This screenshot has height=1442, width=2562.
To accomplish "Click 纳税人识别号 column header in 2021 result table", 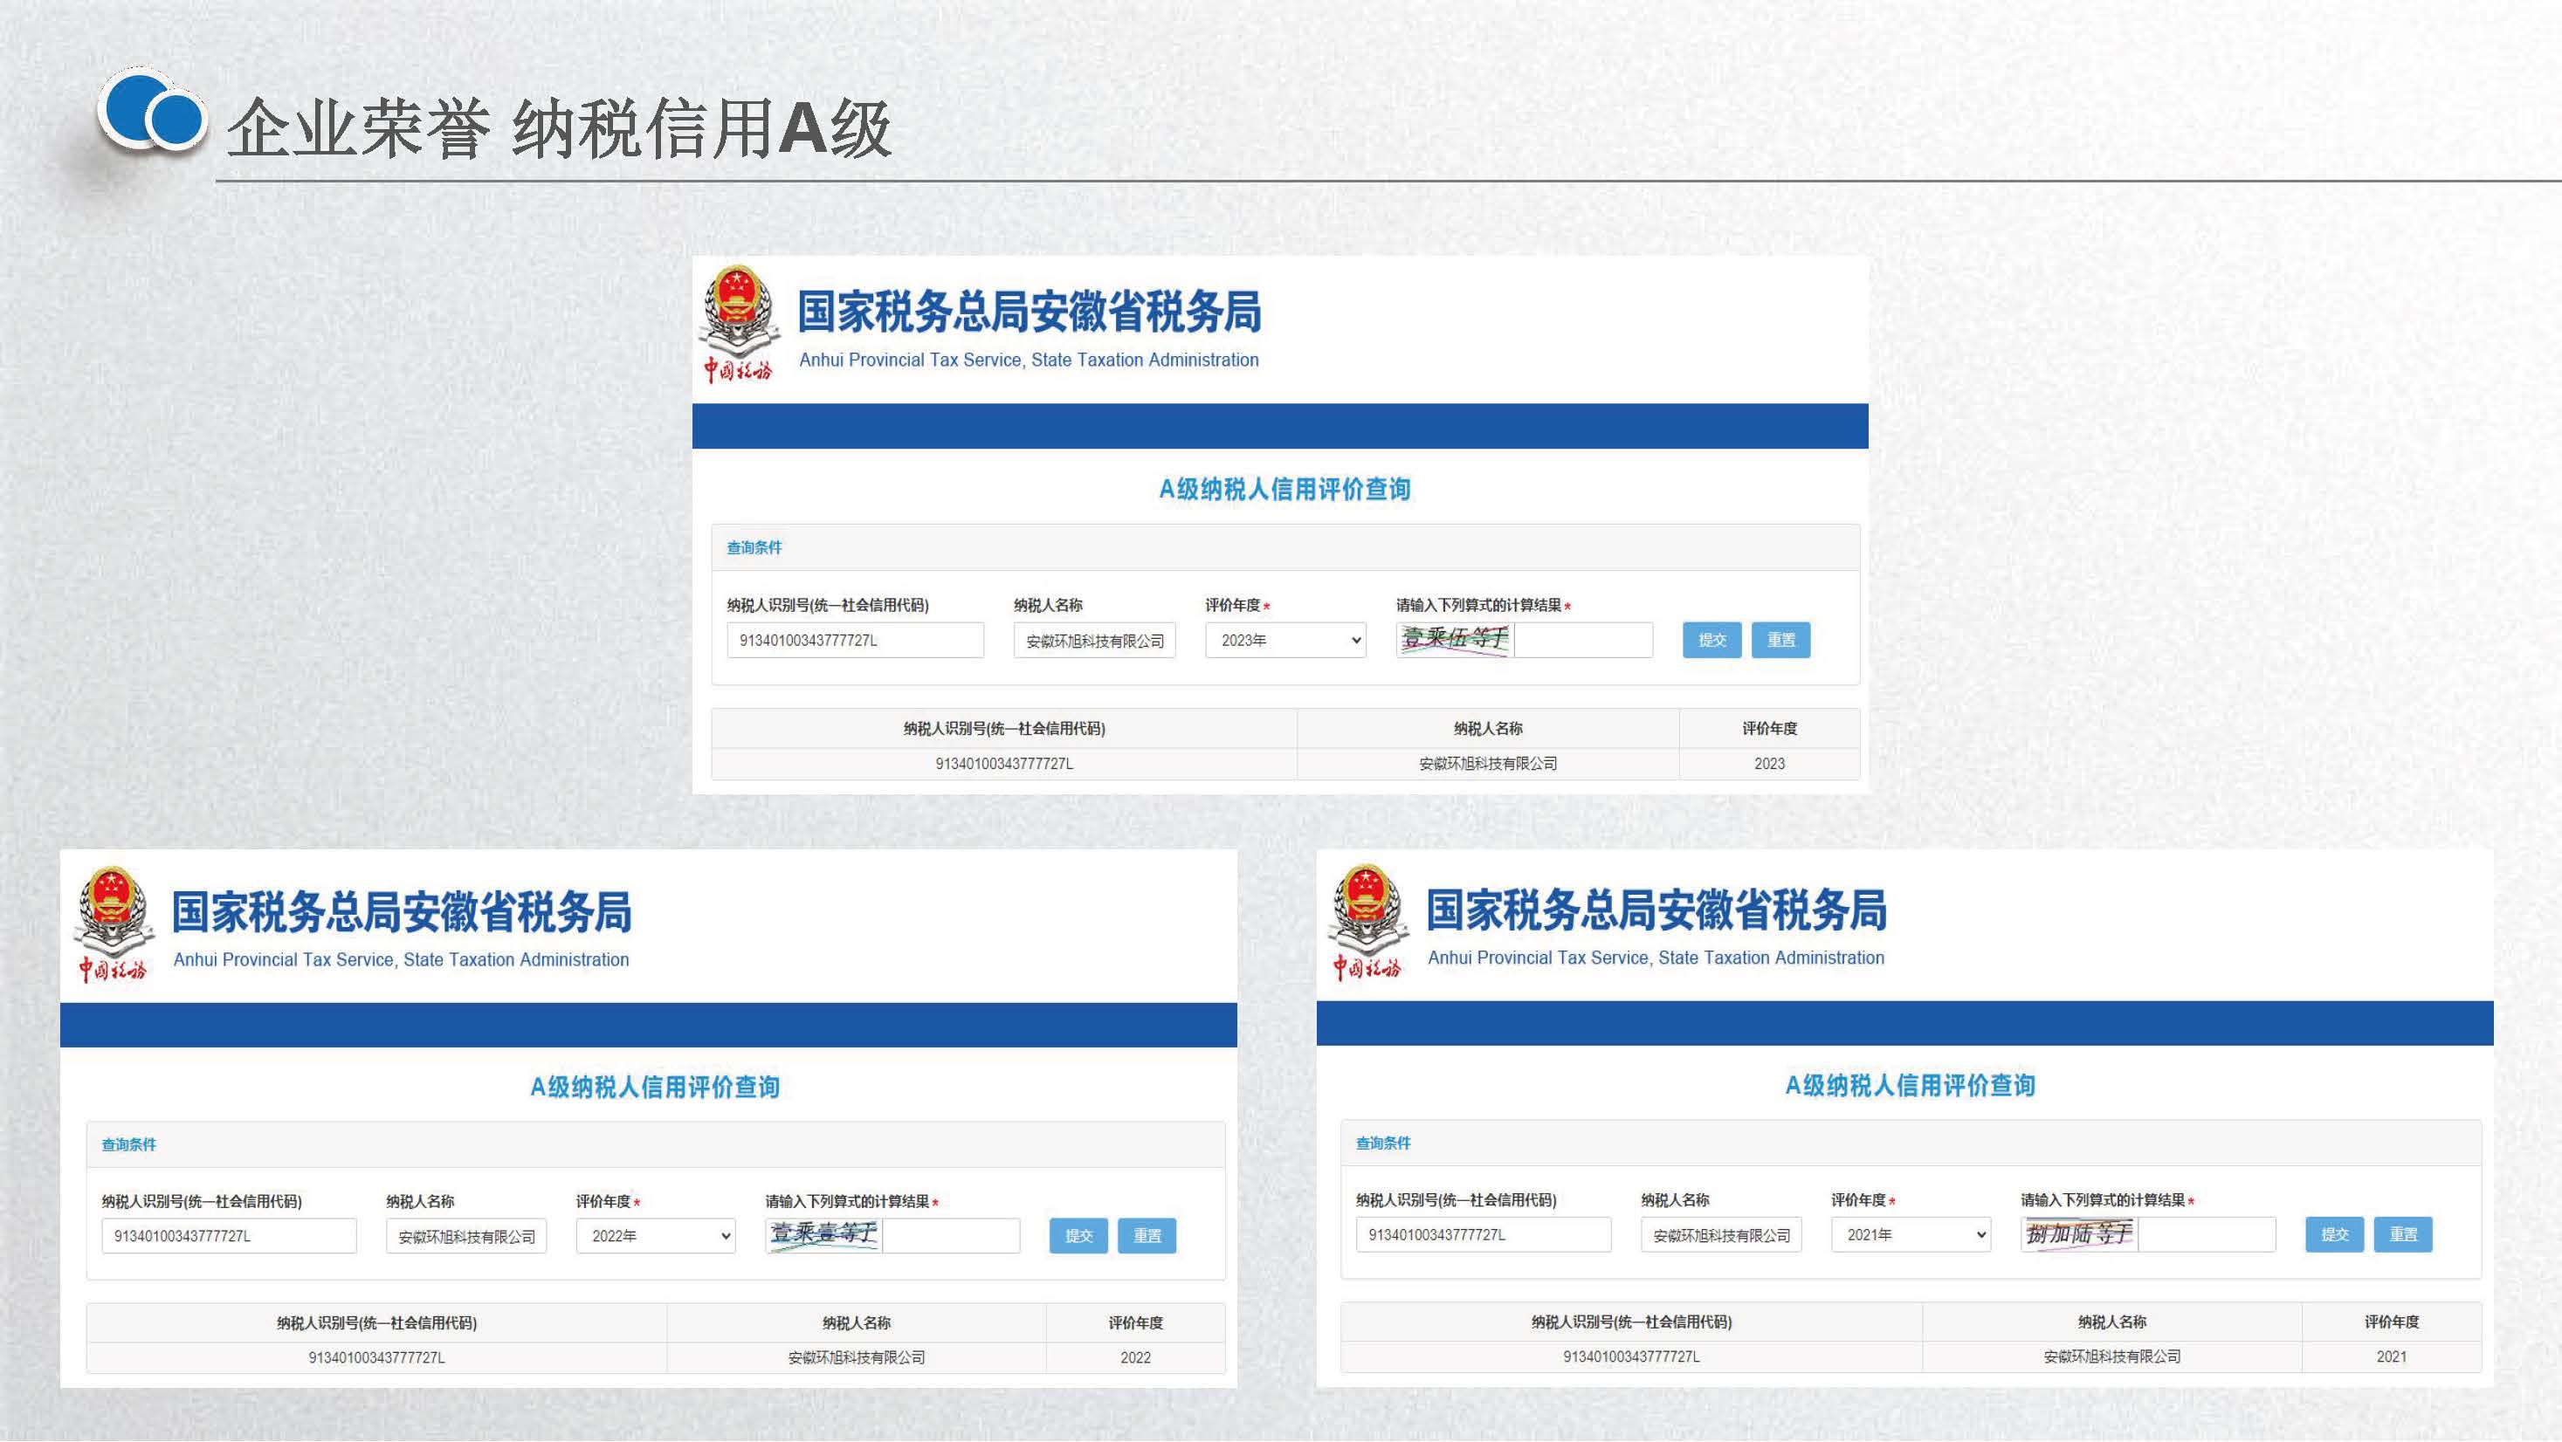I will point(1631,1322).
